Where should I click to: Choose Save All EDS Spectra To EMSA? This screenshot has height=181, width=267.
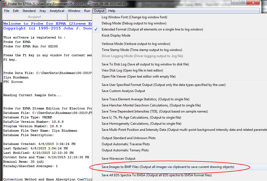pos(156,175)
